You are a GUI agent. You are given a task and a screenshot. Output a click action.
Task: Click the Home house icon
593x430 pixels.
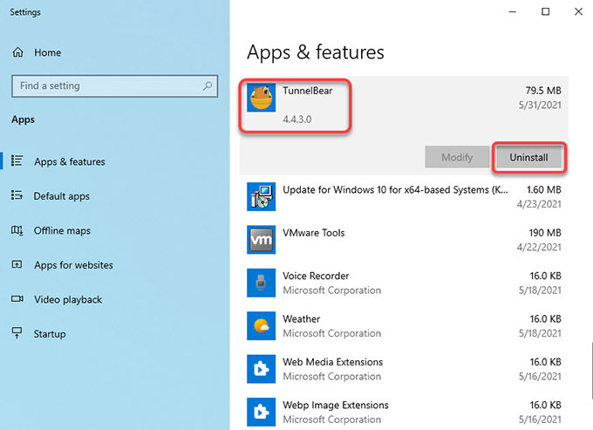tap(17, 52)
